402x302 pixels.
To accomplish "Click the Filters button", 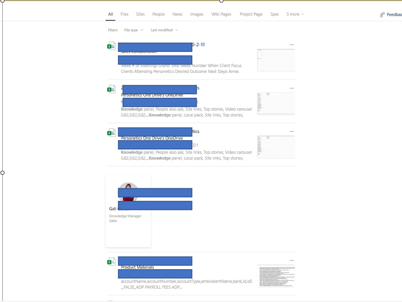I will click(x=112, y=30).
